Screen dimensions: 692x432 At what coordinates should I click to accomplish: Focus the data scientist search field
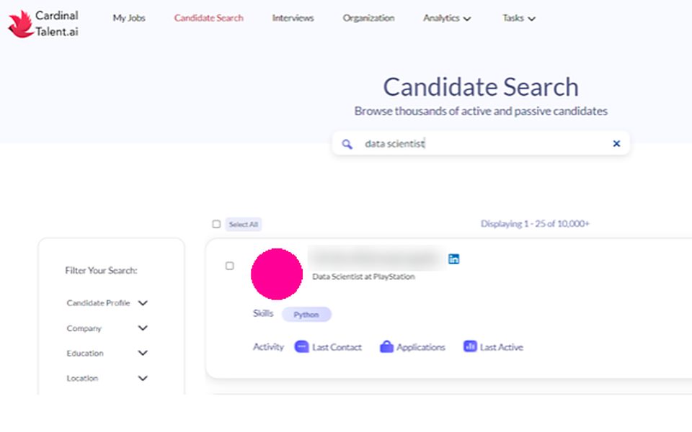481,143
